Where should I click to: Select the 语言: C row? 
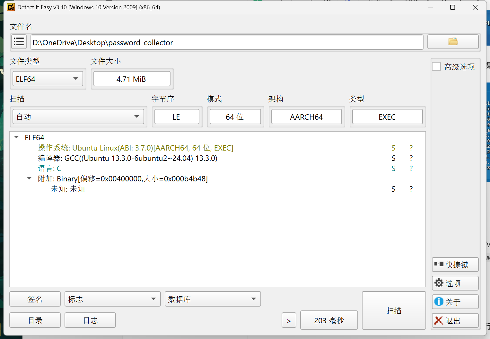coord(218,168)
